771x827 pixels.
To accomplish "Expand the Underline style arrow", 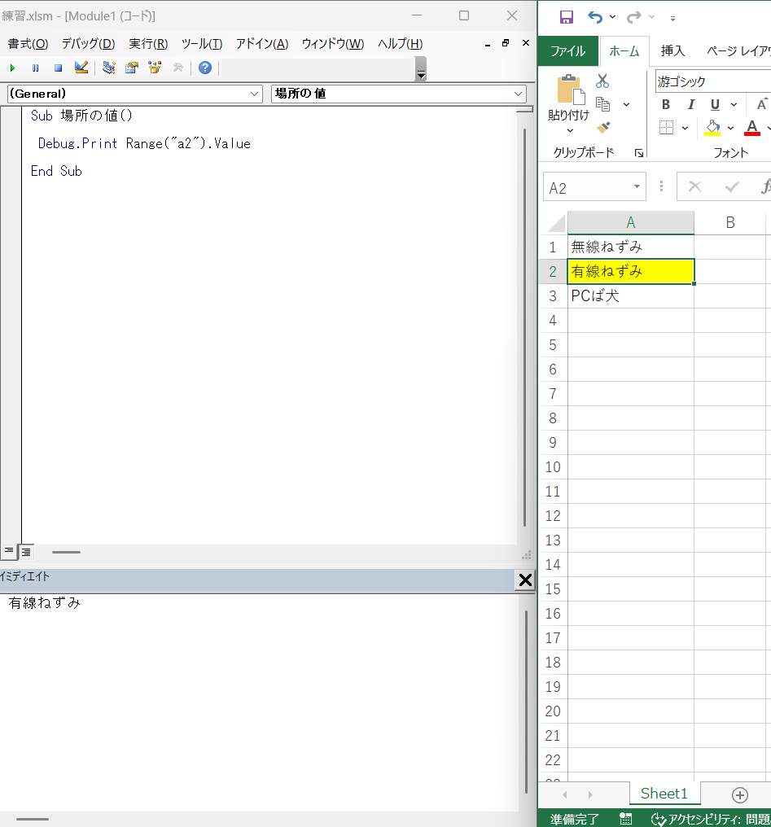I will (734, 104).
